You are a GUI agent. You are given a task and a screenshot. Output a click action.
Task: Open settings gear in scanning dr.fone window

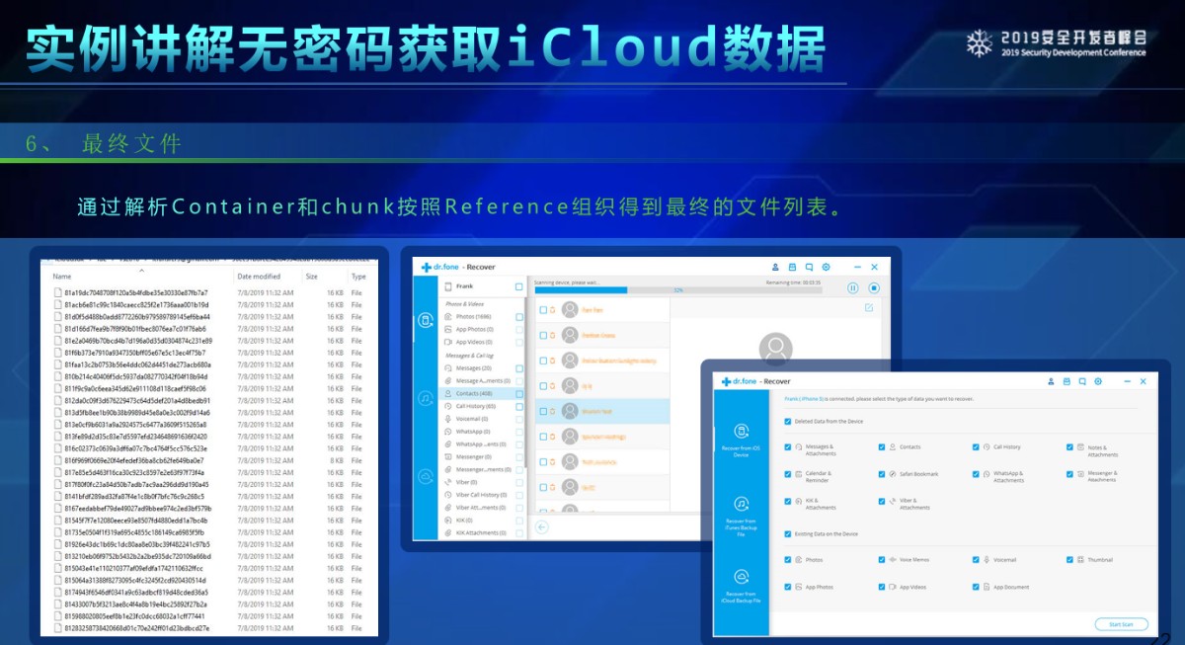pyautogui.click(x=826, y=267)
